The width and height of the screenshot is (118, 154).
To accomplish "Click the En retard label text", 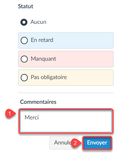I will coord(42,40).
